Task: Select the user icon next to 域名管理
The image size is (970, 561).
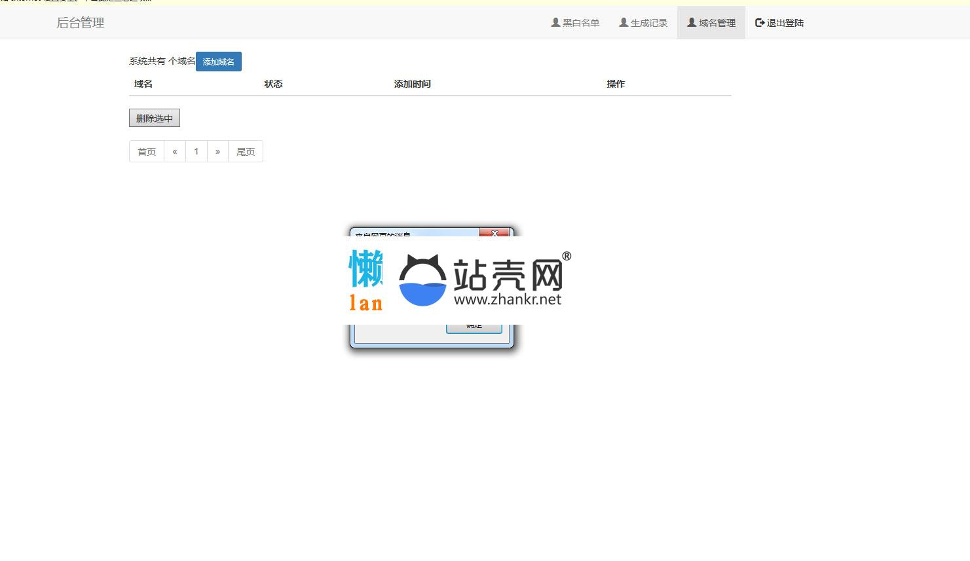Action: [x=692, y=22]
